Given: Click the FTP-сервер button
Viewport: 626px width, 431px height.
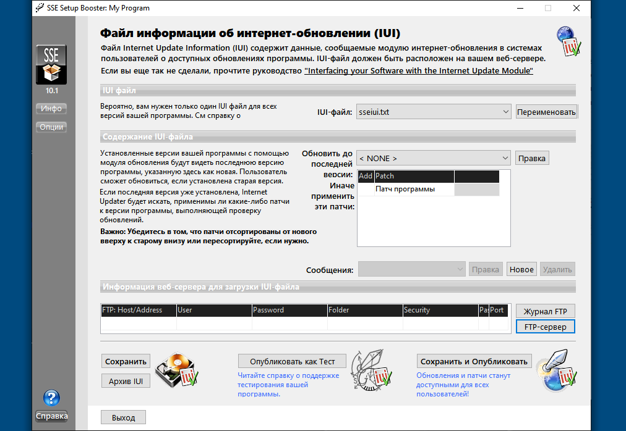Looking at the screenshot, I should [x=546, y=327].
